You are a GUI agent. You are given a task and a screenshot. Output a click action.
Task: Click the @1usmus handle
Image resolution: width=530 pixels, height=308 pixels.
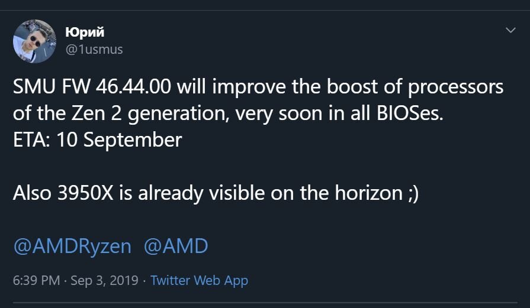[x=94, y=50]
